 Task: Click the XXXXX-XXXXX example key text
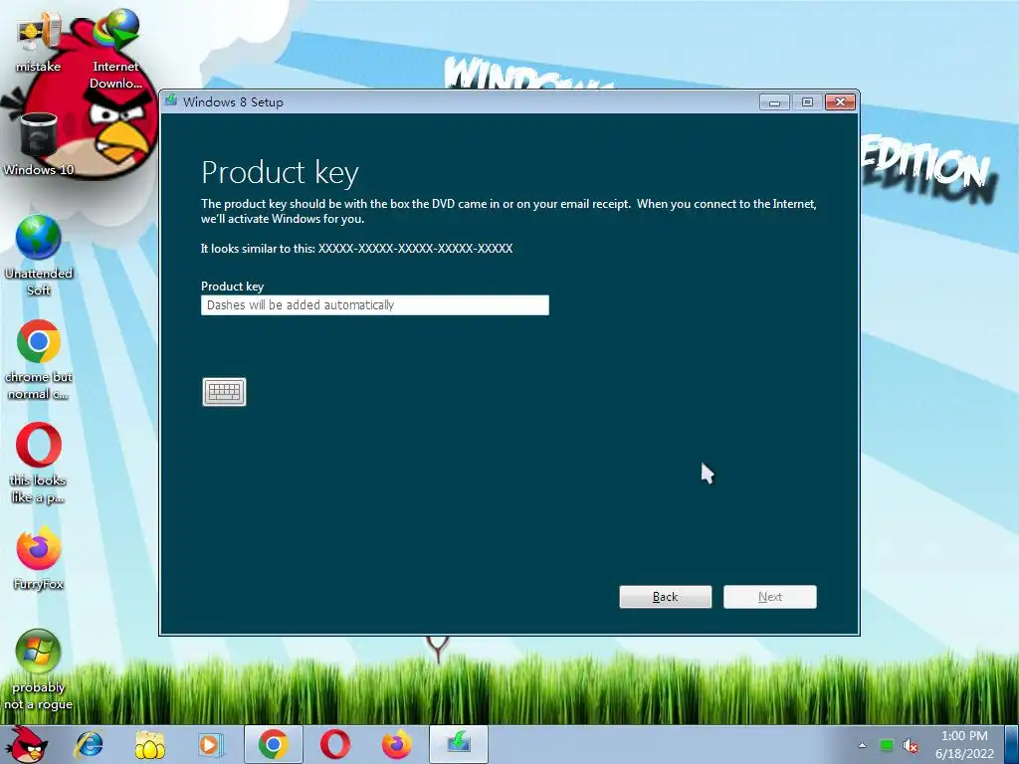click(415, 248)
